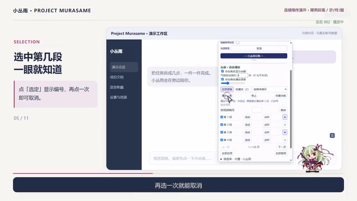Uncheck 点击角色显示气泡 option

tap(223, 71)
